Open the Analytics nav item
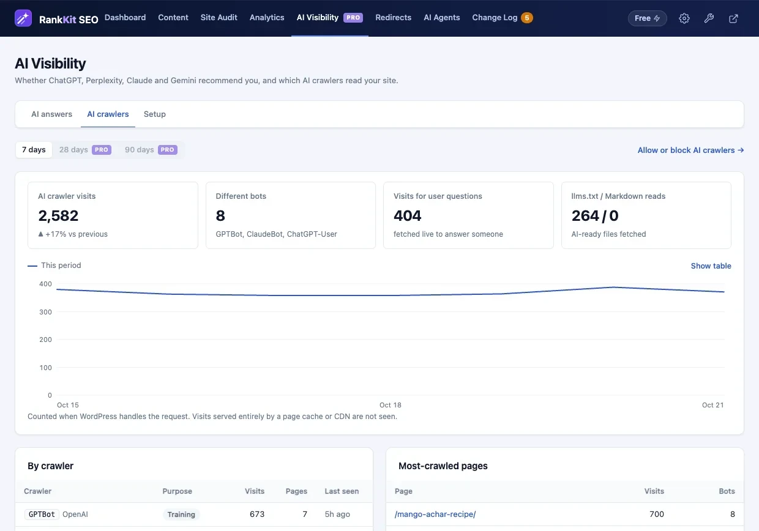The image size is (759, 531). coord(267,18)
